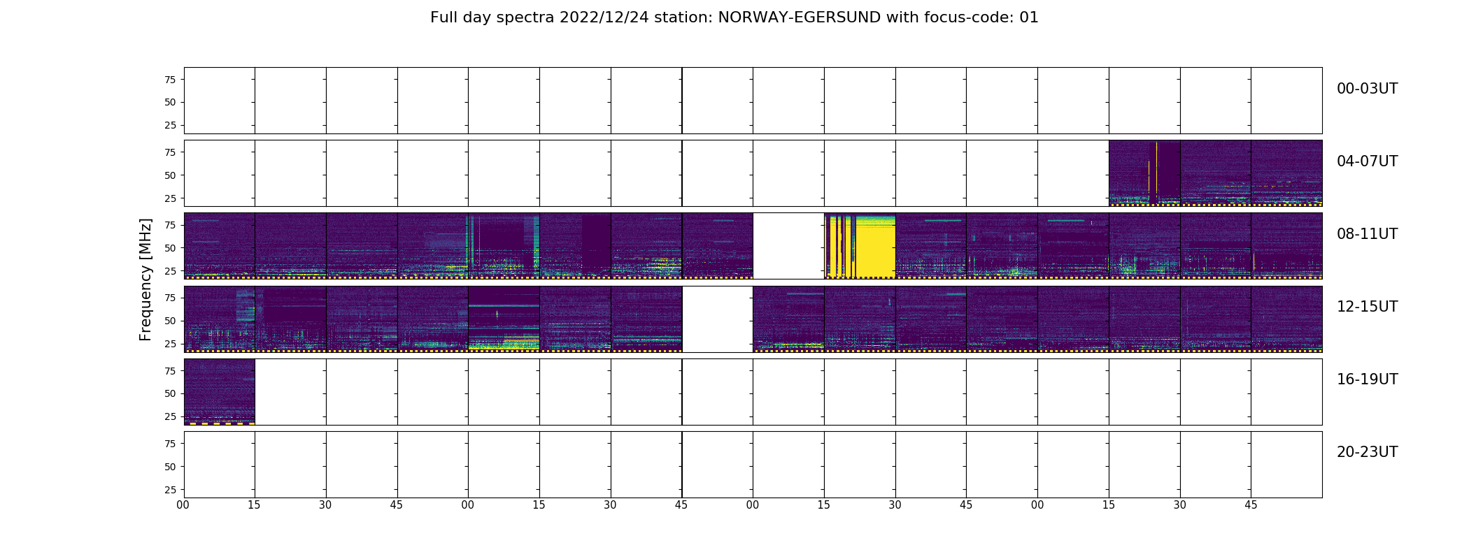Click y-tick '75' of the 04-07UT row
Screen dimensions: 1469x559
point(170,152)
